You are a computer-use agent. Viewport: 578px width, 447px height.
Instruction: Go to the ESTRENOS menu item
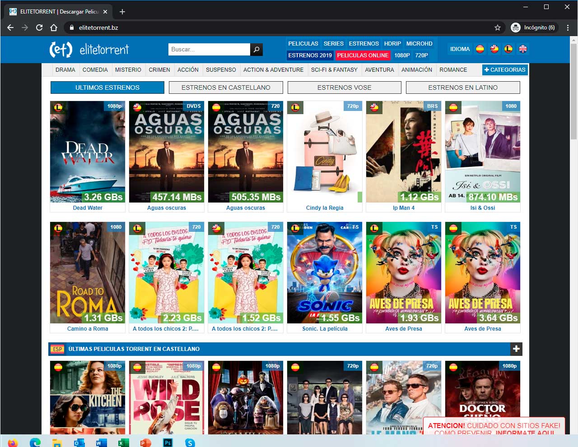(x=364, y=44)
